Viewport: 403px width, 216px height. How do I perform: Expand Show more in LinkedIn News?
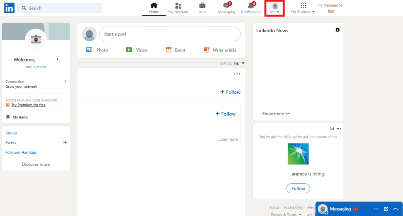276,114
